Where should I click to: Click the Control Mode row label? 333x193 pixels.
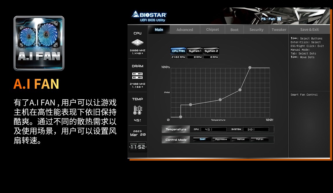(x=176, y=140)
